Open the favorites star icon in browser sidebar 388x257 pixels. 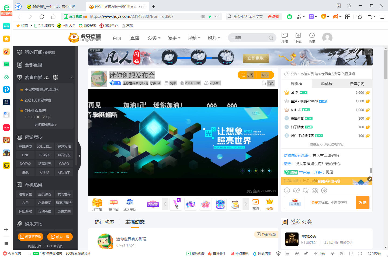(x=6, y=39)
